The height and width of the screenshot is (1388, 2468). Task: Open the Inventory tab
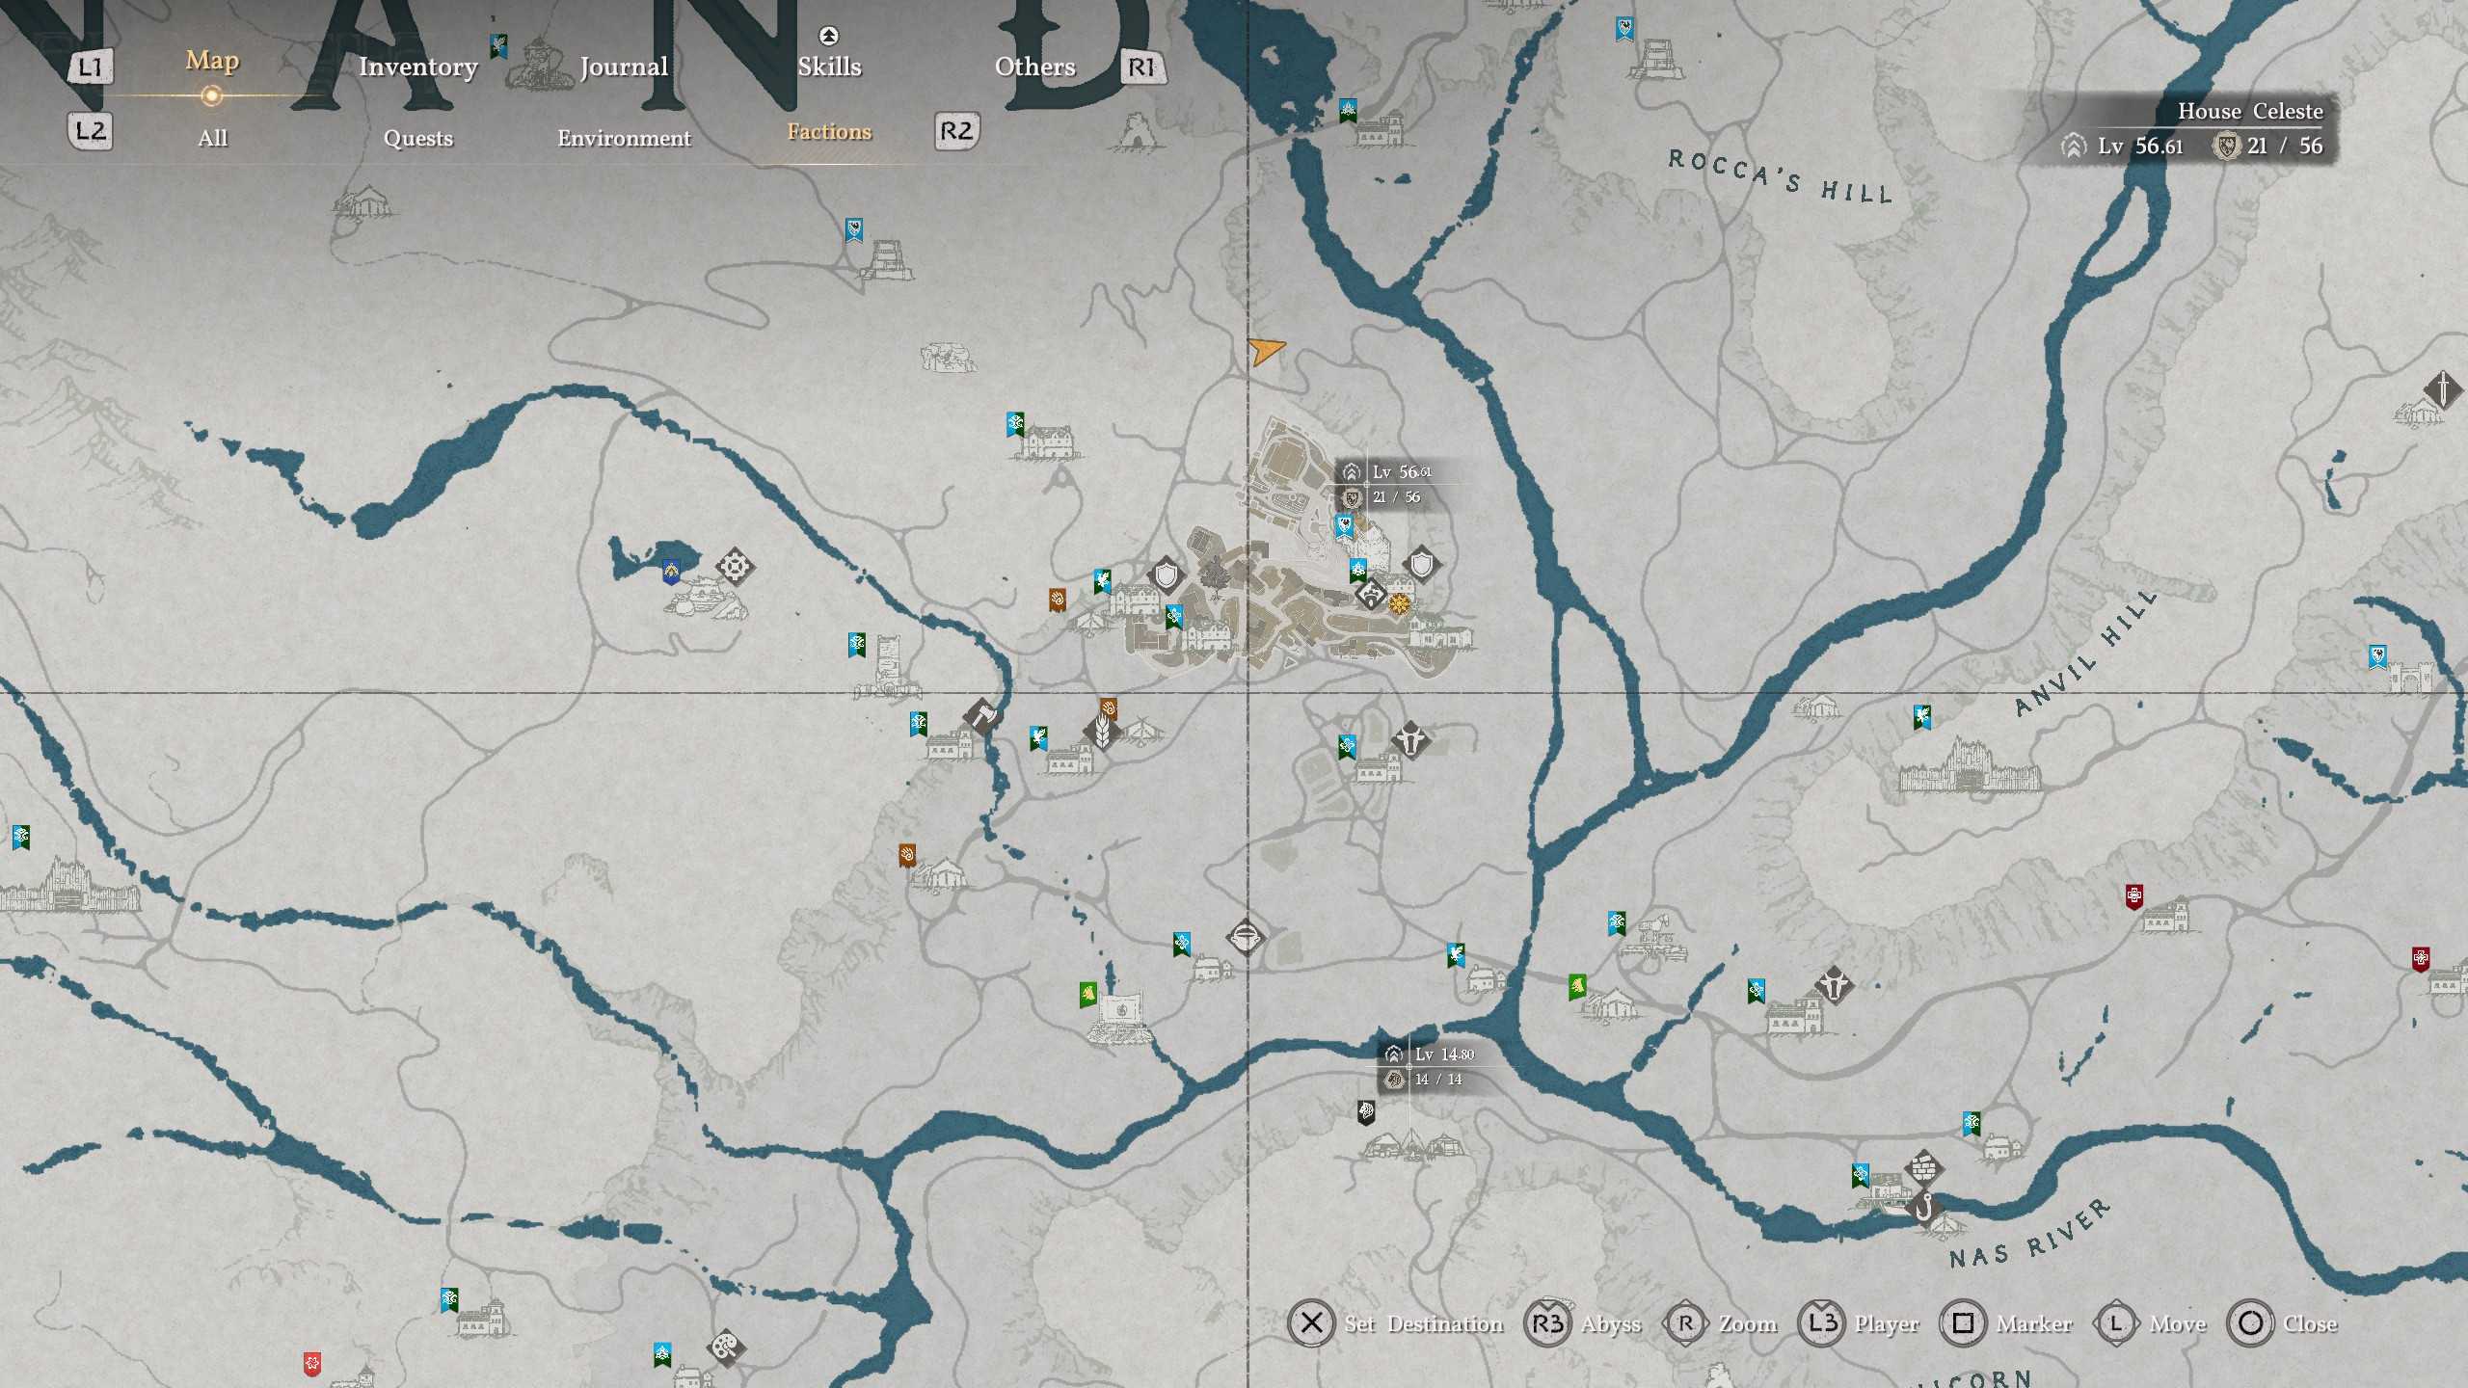click(x=417, y=67)
